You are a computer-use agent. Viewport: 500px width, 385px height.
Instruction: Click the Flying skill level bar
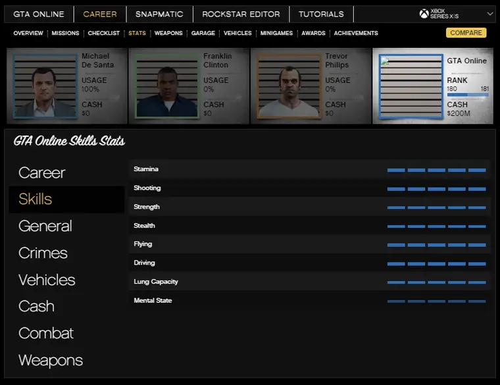(437, 245)
